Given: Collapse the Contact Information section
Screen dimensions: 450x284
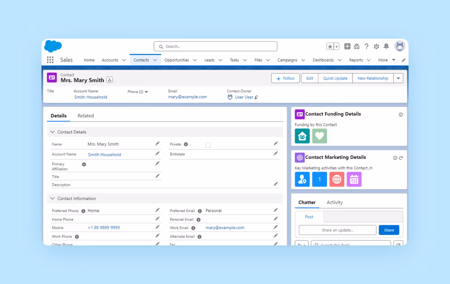Looking at the screenshot, I should [53, 199].
